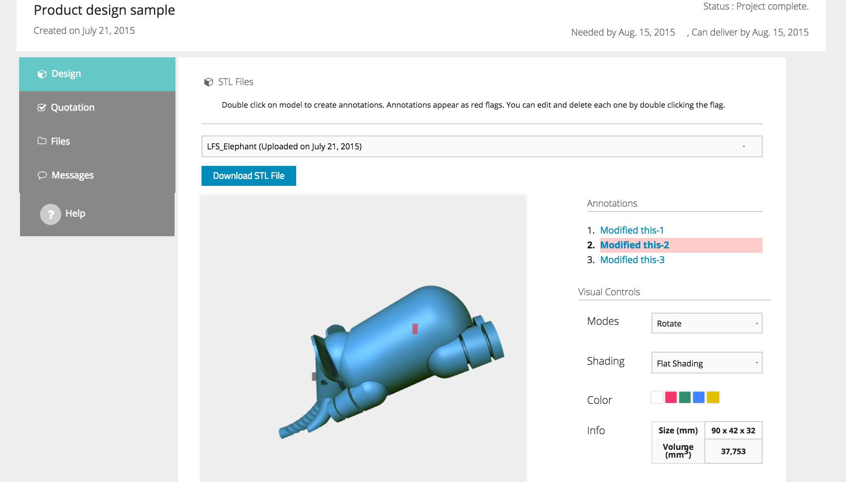
Task: Click the Files folder icon
Action: click(42, 141)
